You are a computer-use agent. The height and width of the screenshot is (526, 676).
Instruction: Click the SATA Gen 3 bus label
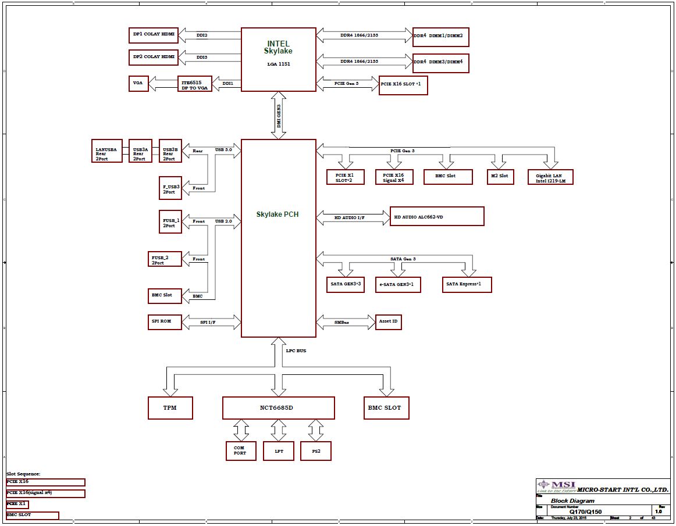point(403,259)
